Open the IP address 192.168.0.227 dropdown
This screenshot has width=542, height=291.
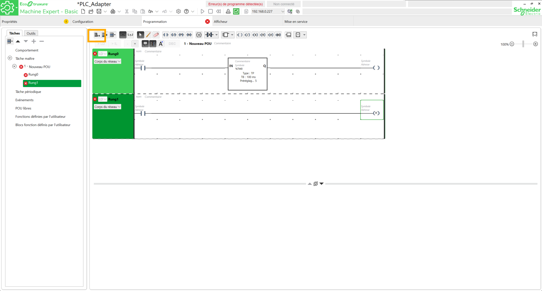tap(283, 12)
